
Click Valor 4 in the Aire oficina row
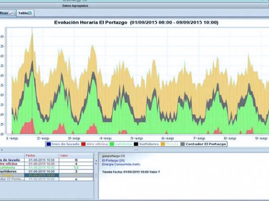coord(76,164)
